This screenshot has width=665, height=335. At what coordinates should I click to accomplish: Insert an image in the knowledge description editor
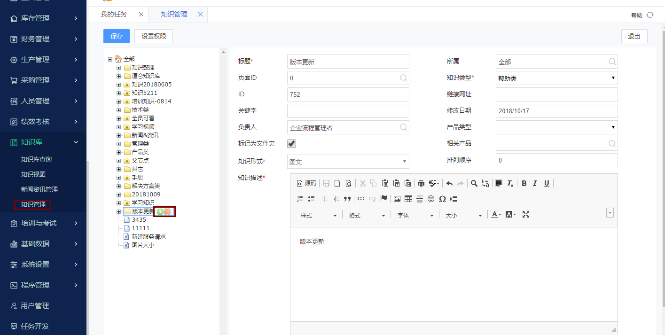pyautogui.click(x=397, y=199)
